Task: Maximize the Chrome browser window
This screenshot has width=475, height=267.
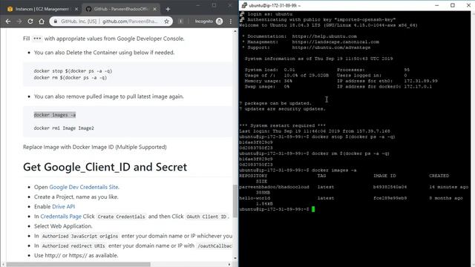Action: click(x=214, y=5)
